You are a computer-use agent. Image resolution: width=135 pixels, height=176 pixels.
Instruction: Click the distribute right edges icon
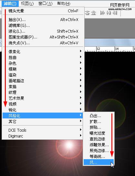pos(115,13)
